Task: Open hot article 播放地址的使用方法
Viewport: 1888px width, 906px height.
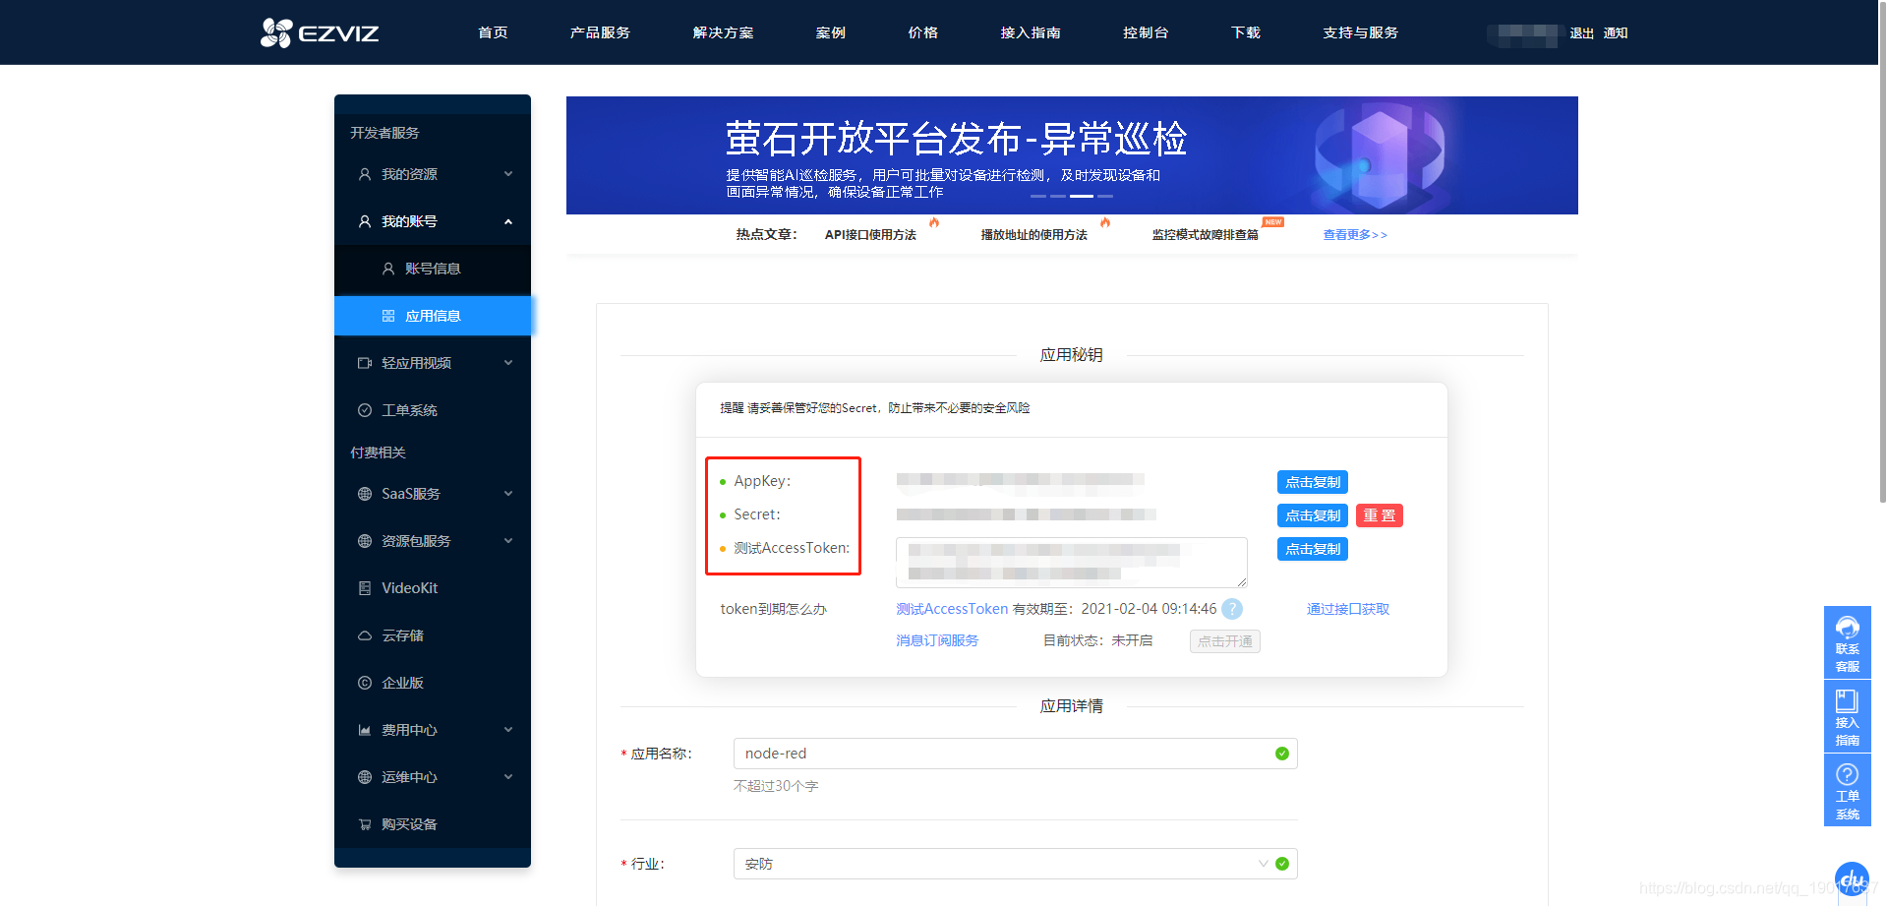Action: coord(1033,234)
